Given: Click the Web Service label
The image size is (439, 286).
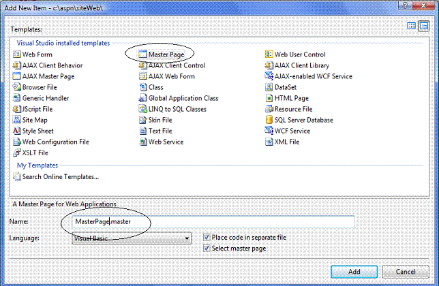Looking at the screenshot, I should pos(166,142).
